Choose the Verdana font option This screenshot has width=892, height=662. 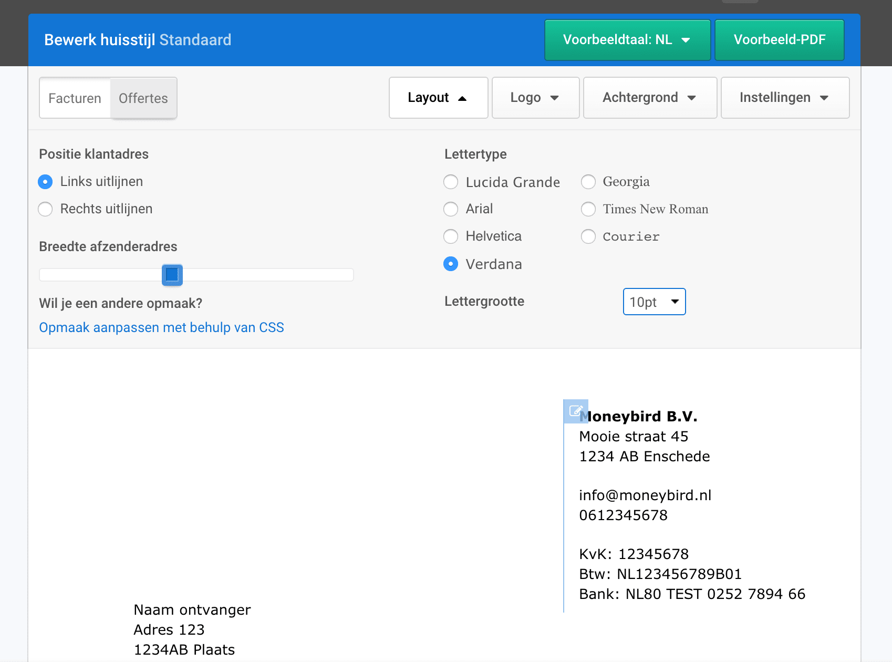click(451, 264)
